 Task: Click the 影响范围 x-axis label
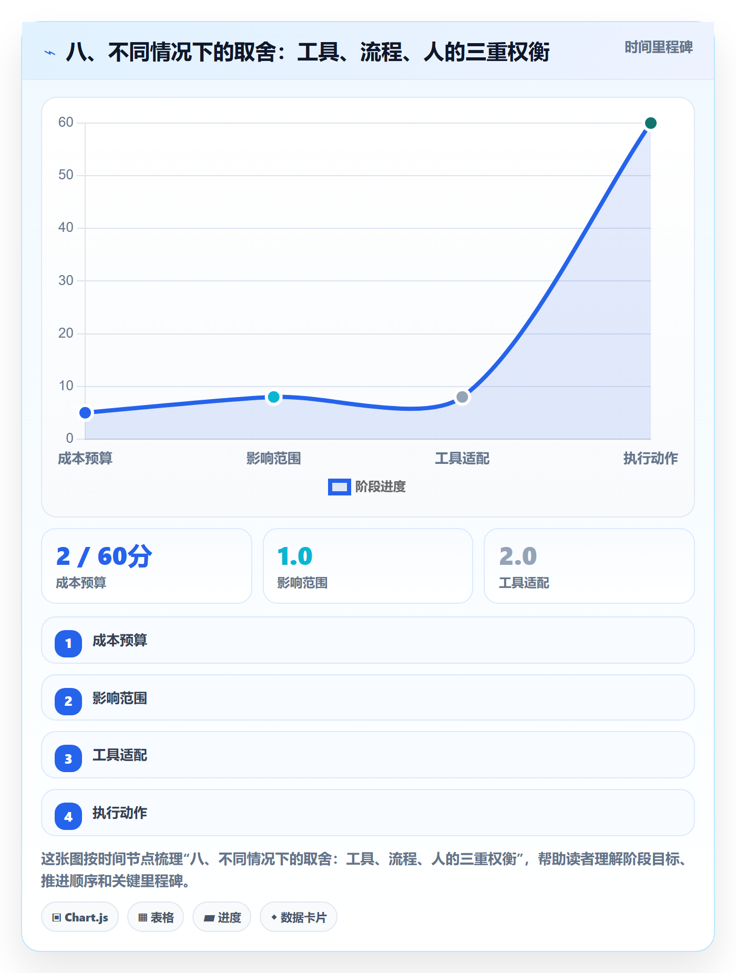click(273, 459)
